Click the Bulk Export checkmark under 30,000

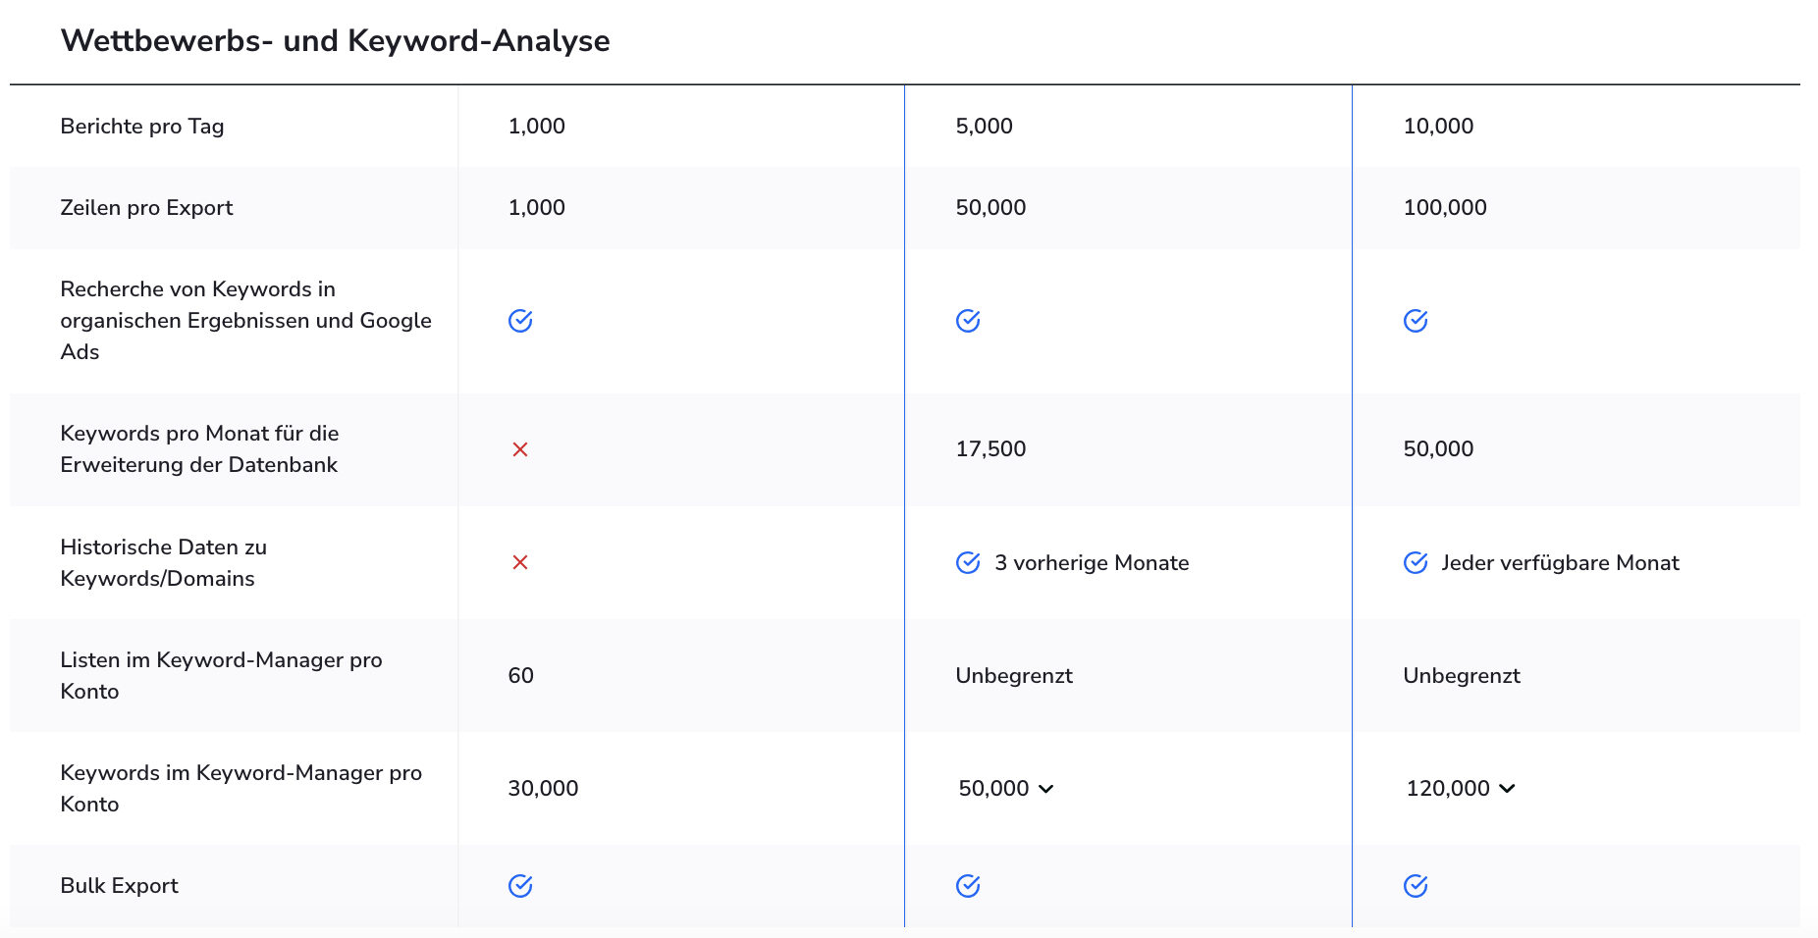coord(520,886)
